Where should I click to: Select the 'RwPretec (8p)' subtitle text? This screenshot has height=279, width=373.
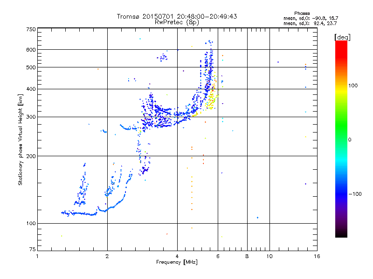pyautogui.click(x=177, y=22)
